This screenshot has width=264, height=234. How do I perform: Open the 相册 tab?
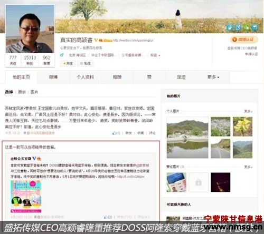pyautogui.click(x=117, y=77)
